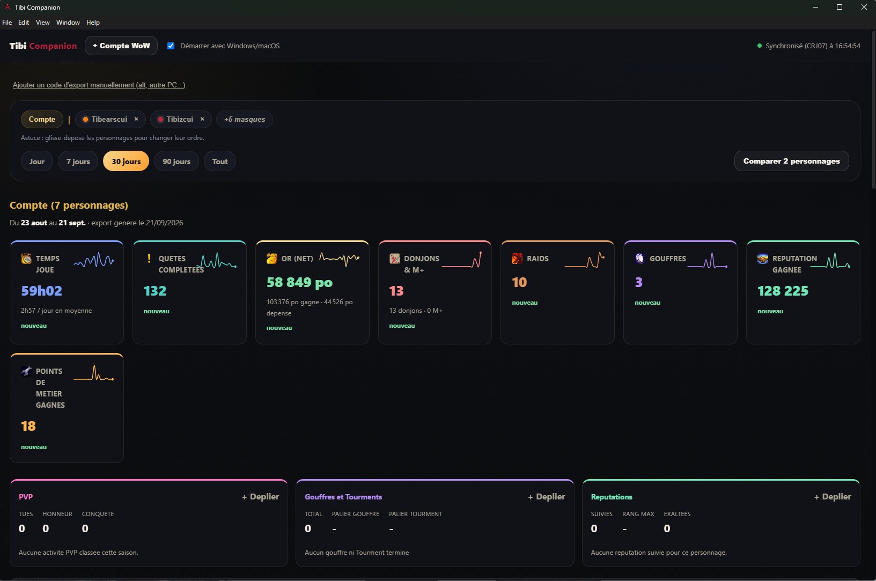Click the Tibi Companion app icon in title bar
Viewport: 876px width, 581px height.
pos(8,7)
